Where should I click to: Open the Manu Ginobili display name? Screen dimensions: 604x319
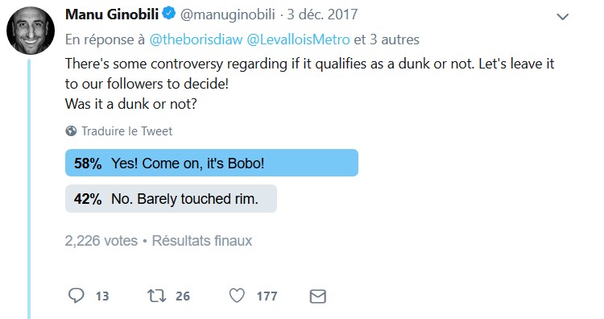tap(112, 14)
